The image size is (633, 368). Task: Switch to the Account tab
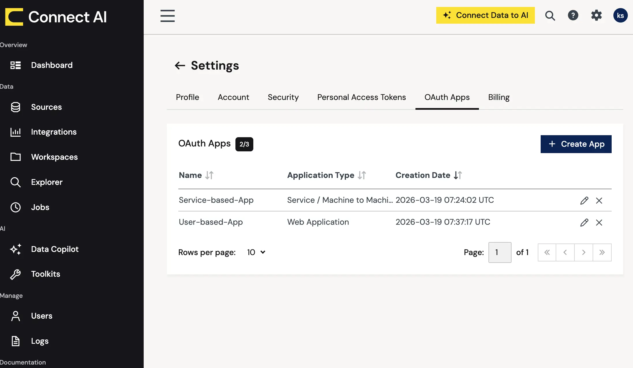tap(233, 97)
